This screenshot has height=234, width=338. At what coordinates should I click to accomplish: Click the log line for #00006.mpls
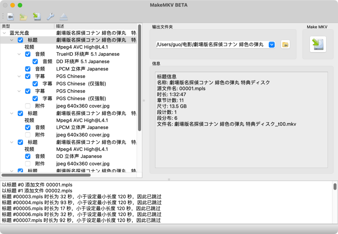[x=82, y=214]
